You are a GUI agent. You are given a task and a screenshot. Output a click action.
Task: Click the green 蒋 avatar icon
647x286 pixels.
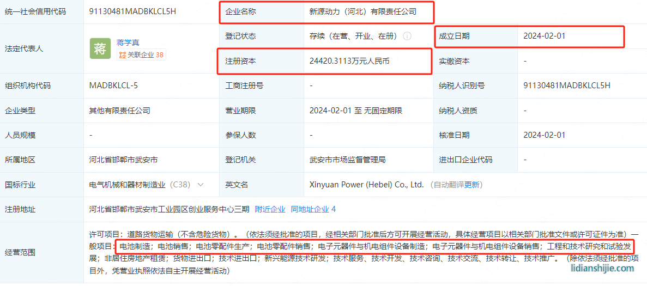[100, 48]
